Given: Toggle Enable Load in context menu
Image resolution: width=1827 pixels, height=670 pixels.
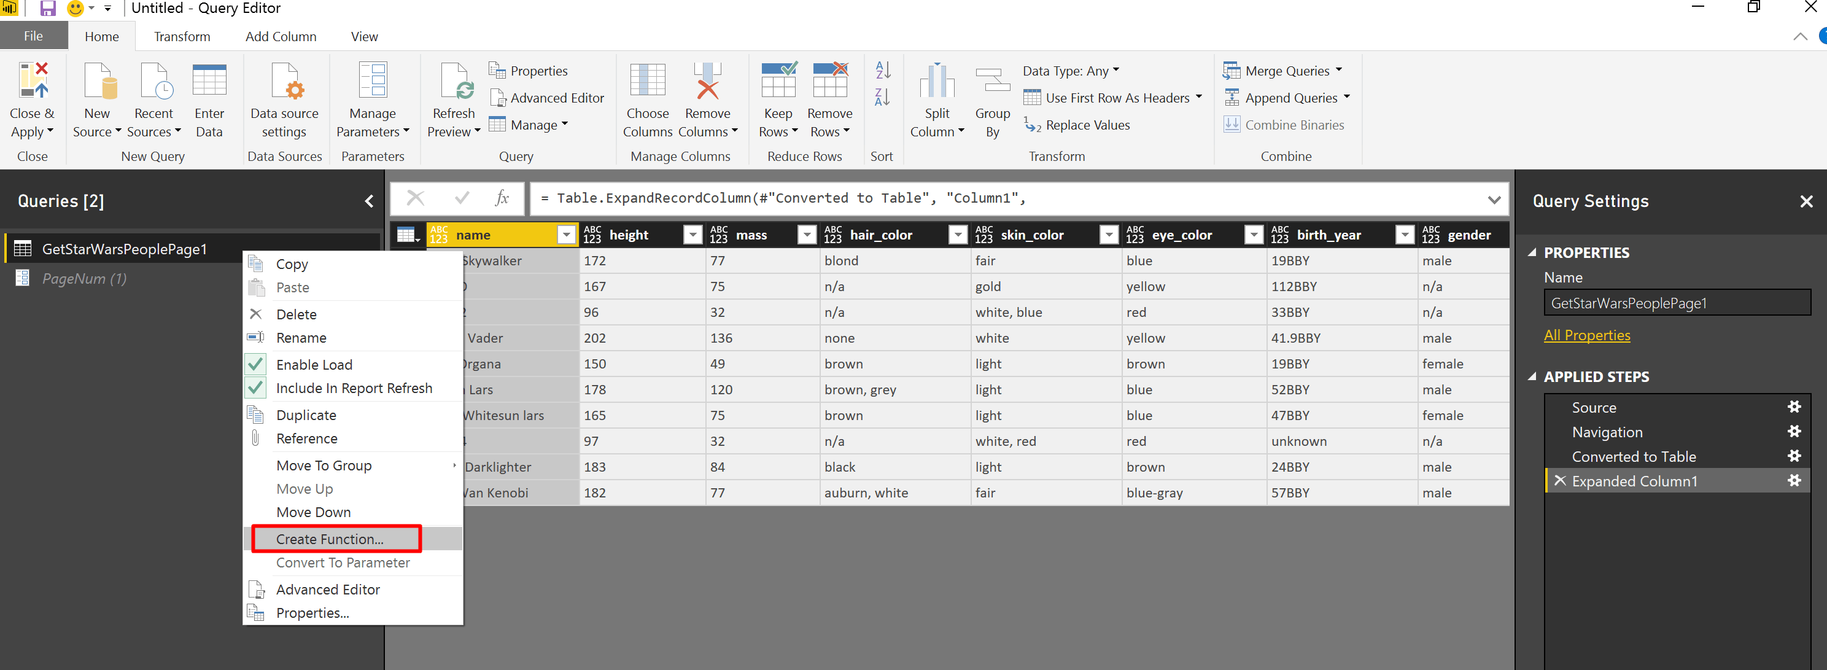Looking at the screenshot, I should (314, 365).
